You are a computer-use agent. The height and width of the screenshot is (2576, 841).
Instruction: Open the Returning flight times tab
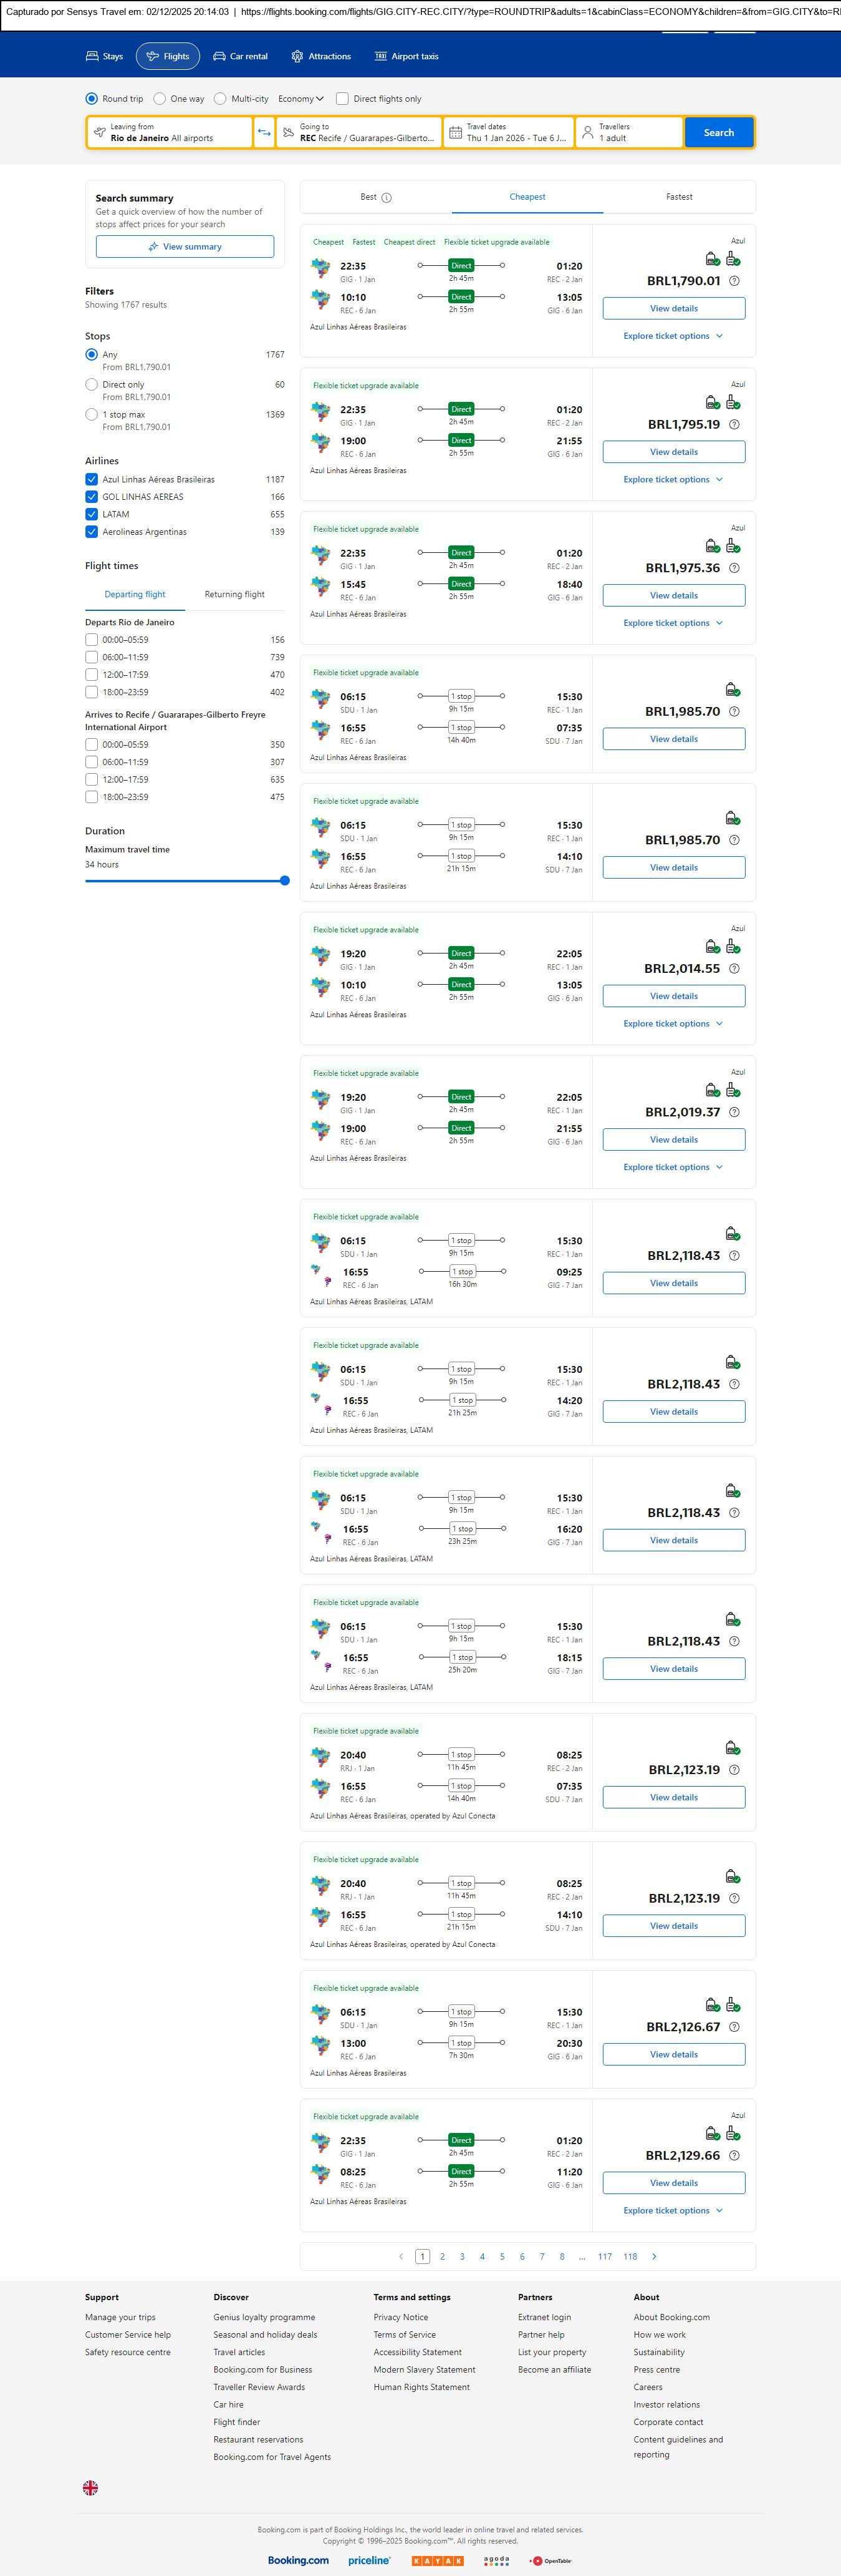point(235,594)
